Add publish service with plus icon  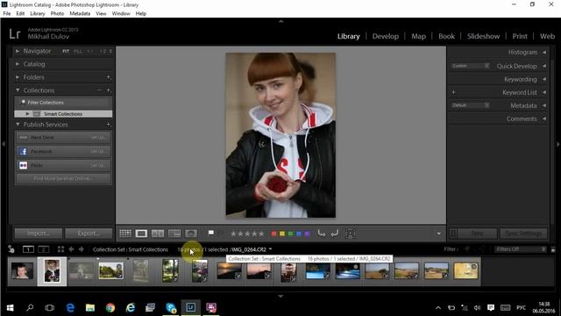click(109, 125)
